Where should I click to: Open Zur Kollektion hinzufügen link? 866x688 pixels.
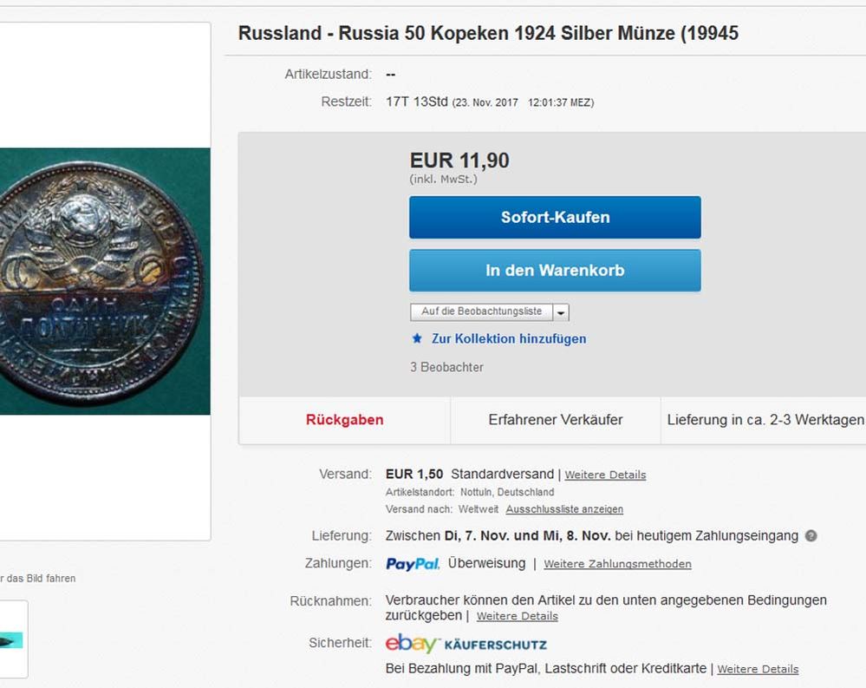point(509,338)
